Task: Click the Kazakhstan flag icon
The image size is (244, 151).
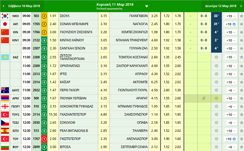Action: pos(5,57)
